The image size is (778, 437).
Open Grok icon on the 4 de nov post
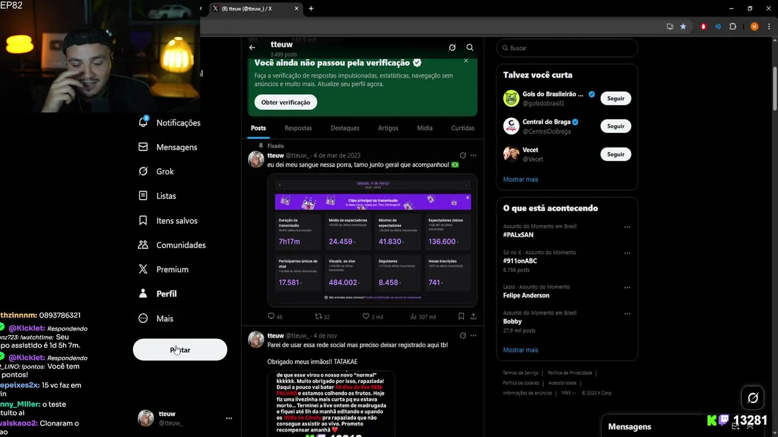[463, 336]
